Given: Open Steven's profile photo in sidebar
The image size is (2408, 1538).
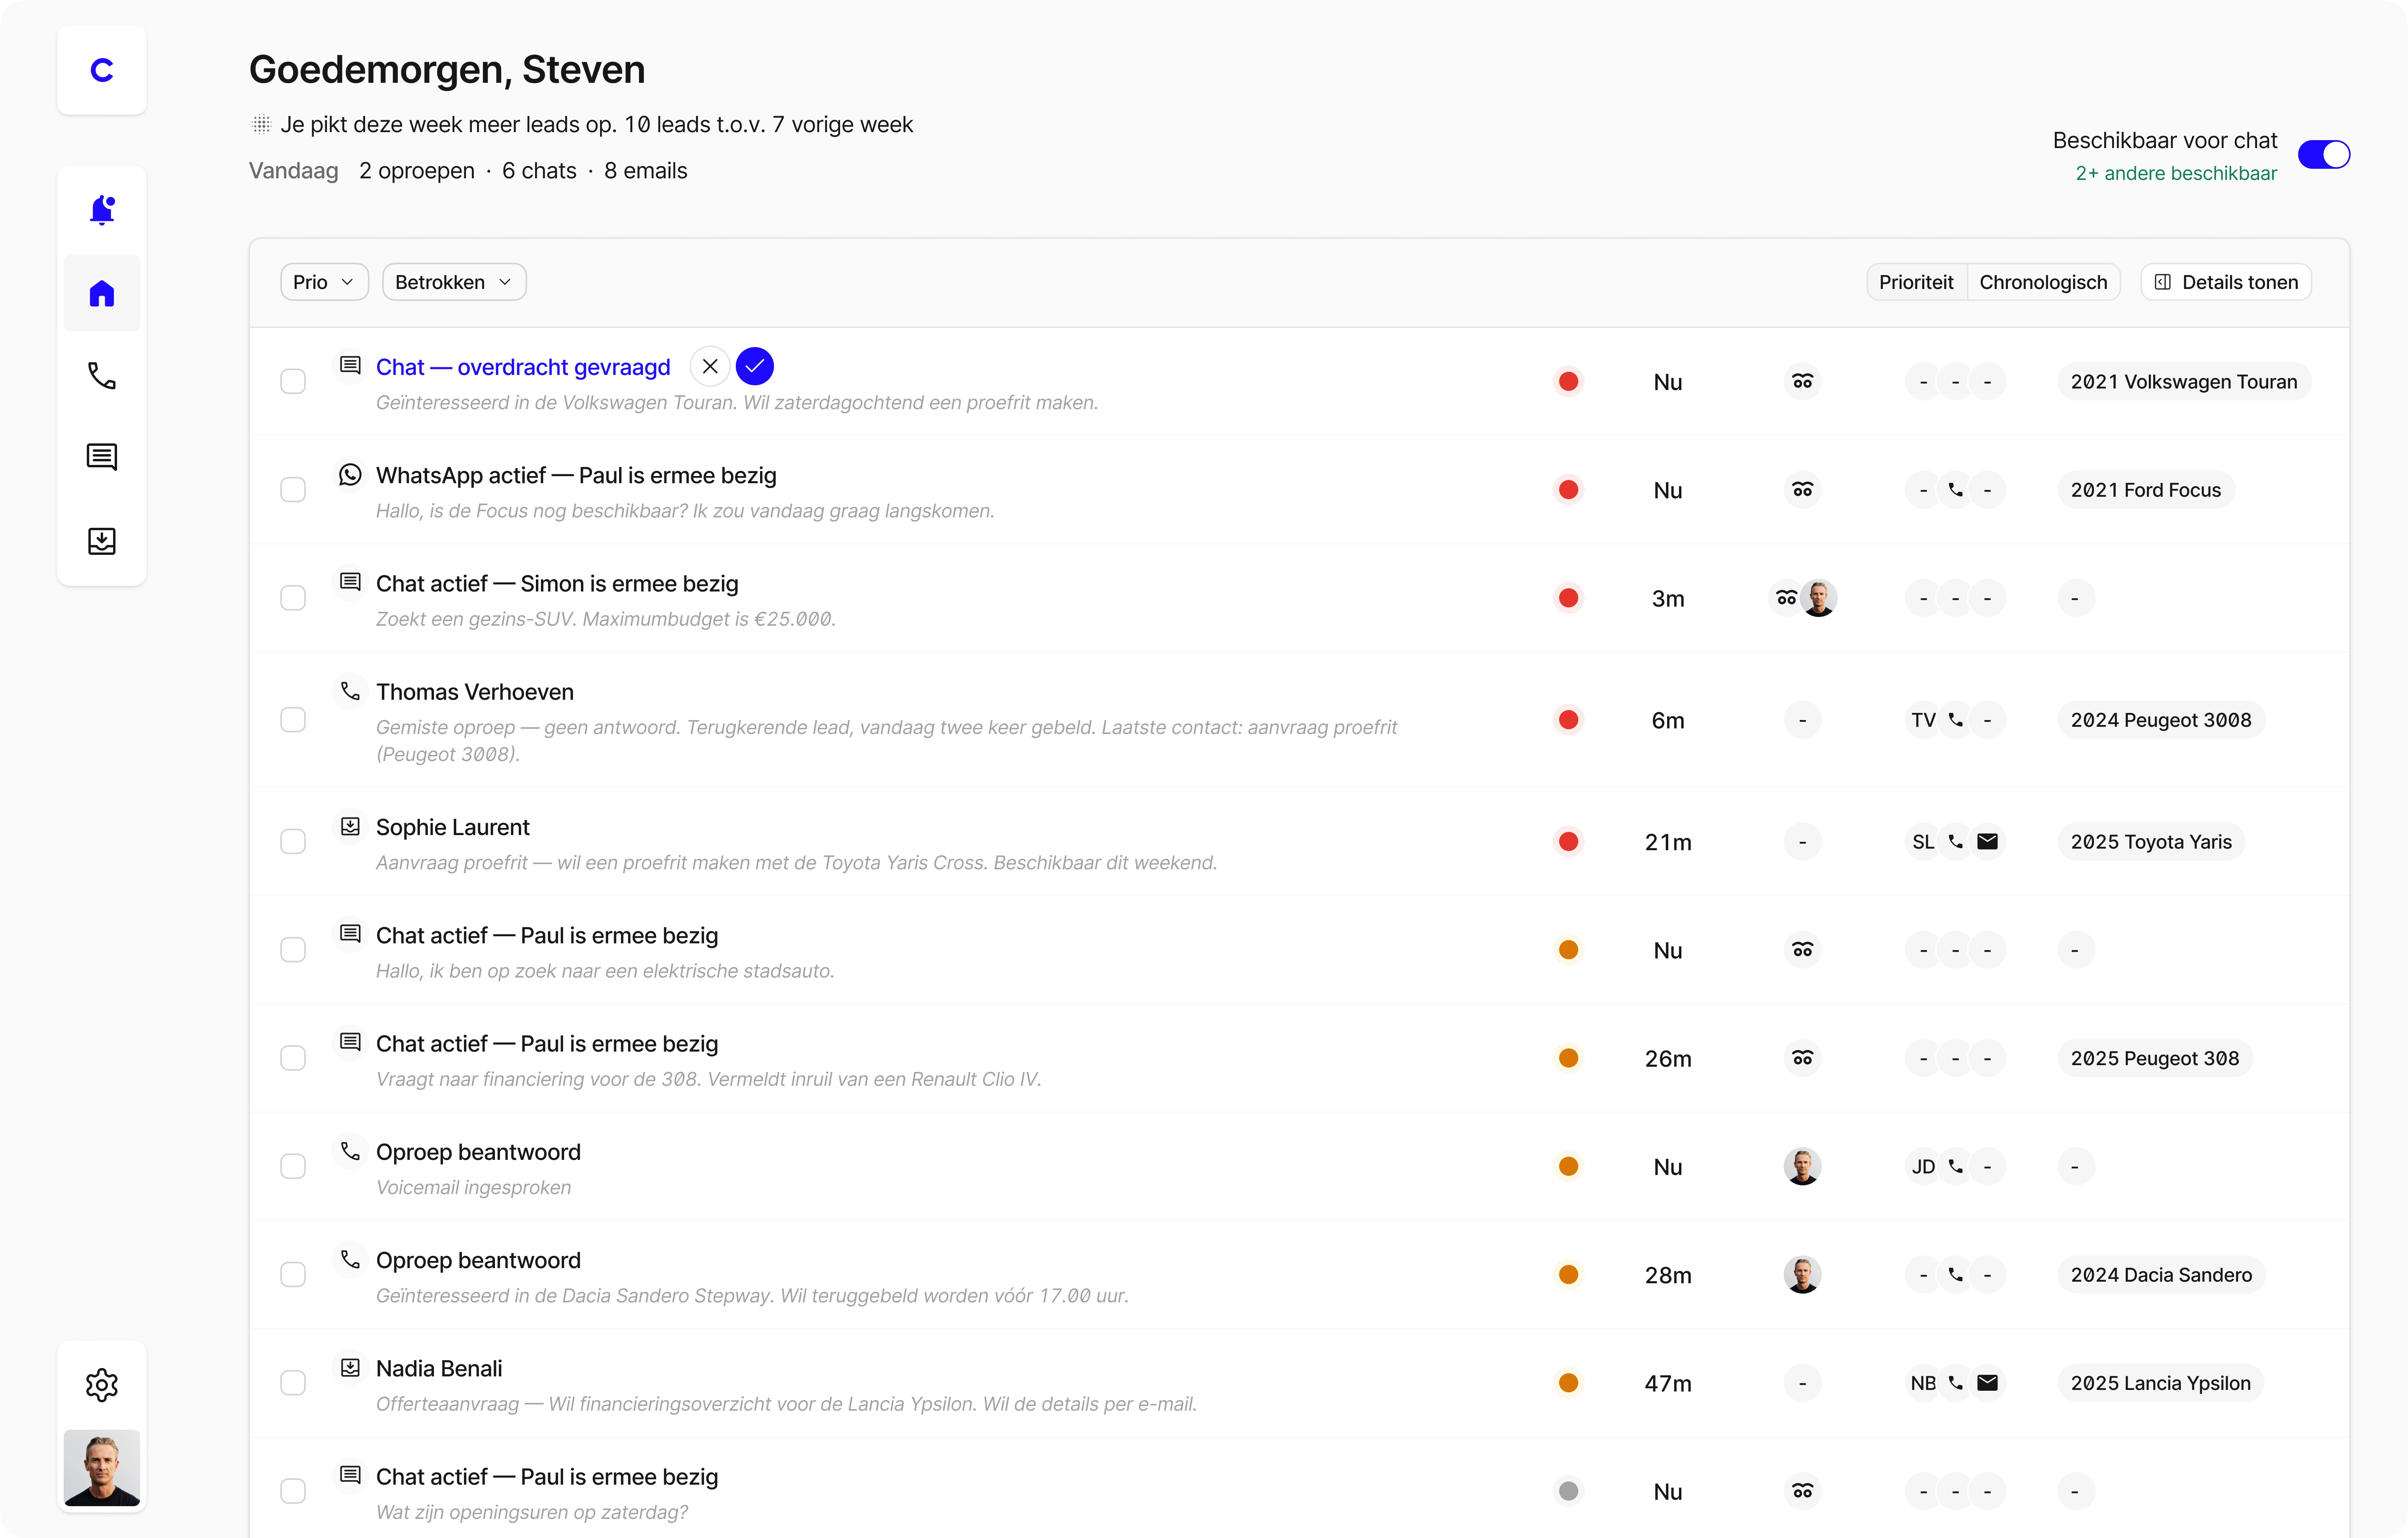Looking at the screenshot, I should pos(102,1467).
